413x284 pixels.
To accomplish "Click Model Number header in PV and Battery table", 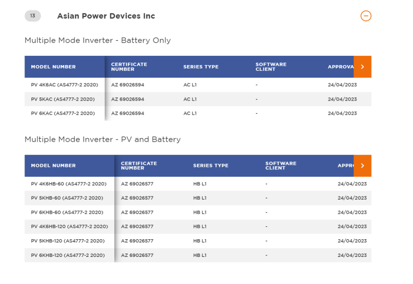I will [x=53, y=166].
